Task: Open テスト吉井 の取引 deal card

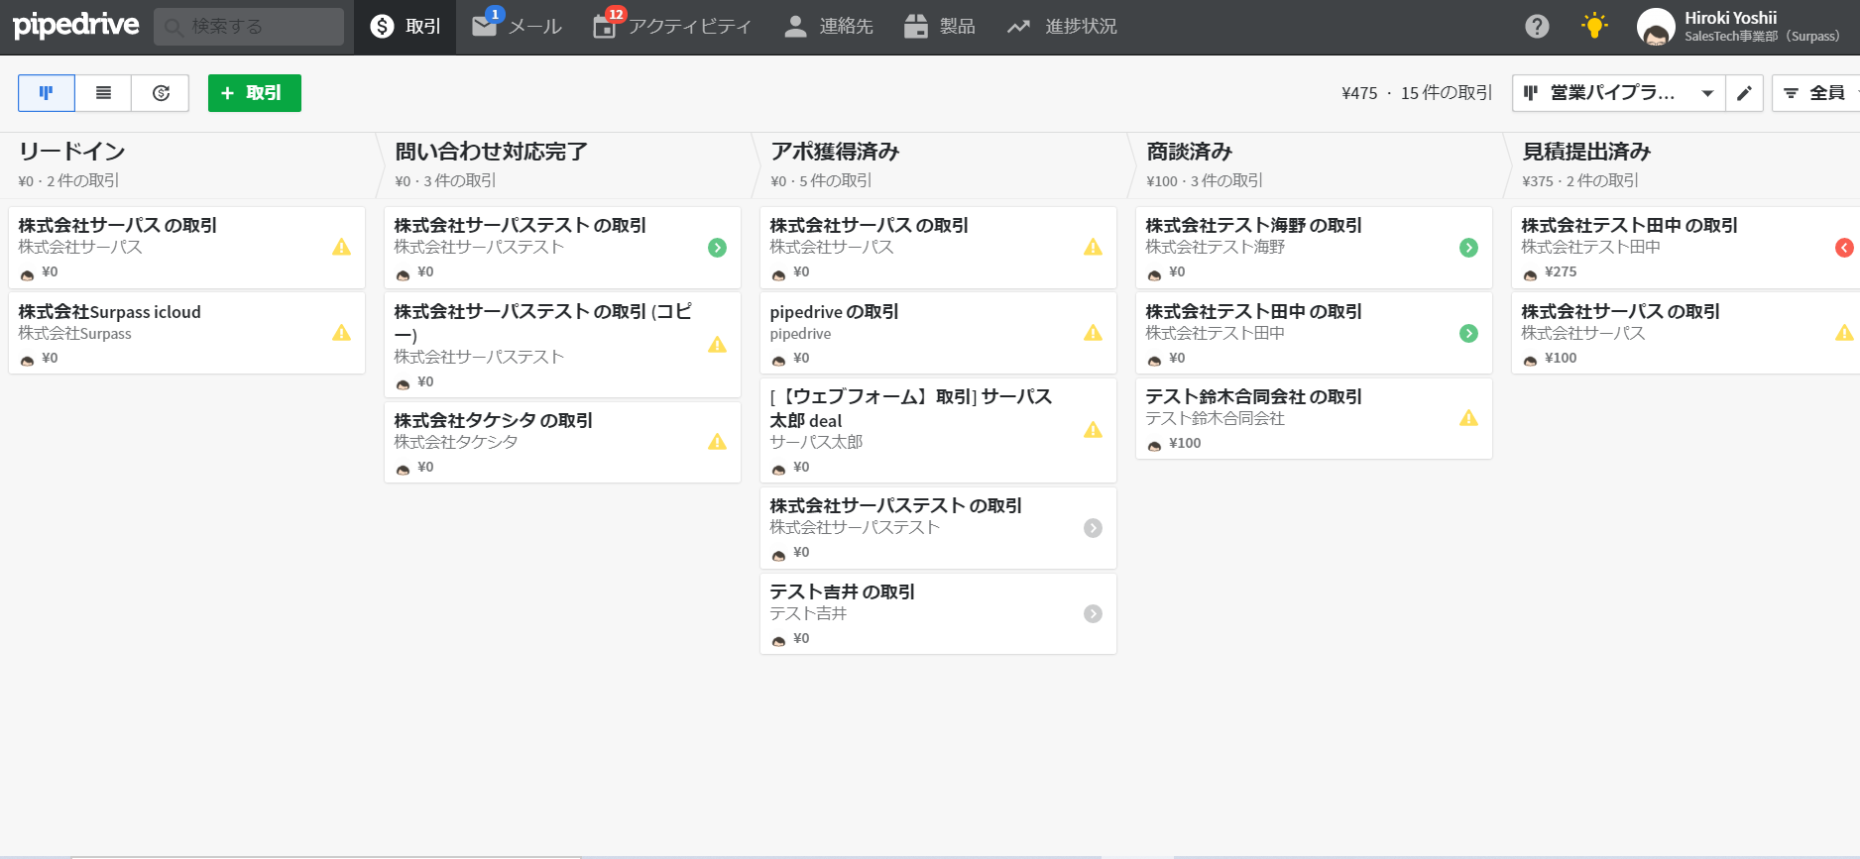Action: (x=938, y=614)
